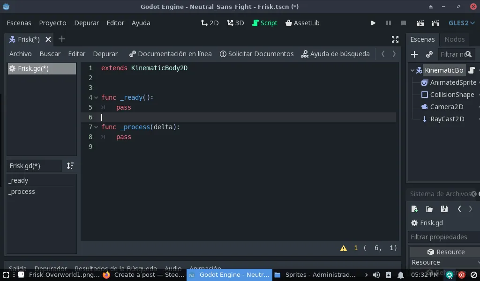
Task: Open the Proyecto menu
Action: (52, 23)
